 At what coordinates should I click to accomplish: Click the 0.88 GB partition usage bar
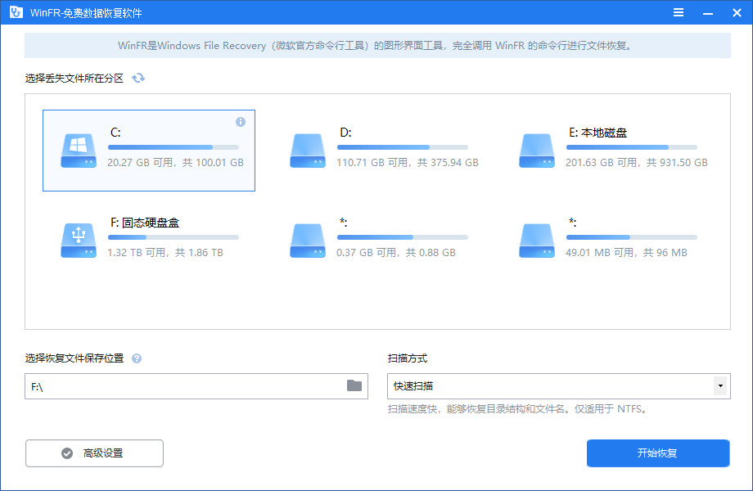pos(403,237)
